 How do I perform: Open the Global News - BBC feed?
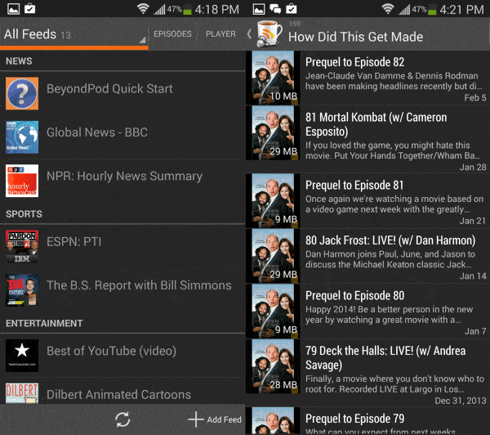click(122, 137)
